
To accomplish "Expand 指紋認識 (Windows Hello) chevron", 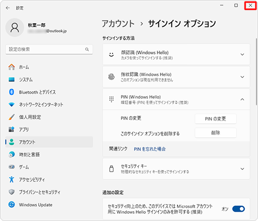I will [242, 77].
